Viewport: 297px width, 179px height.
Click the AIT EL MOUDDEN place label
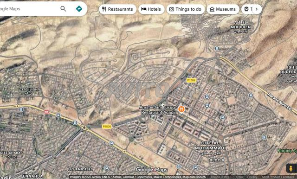coord(240,27)
